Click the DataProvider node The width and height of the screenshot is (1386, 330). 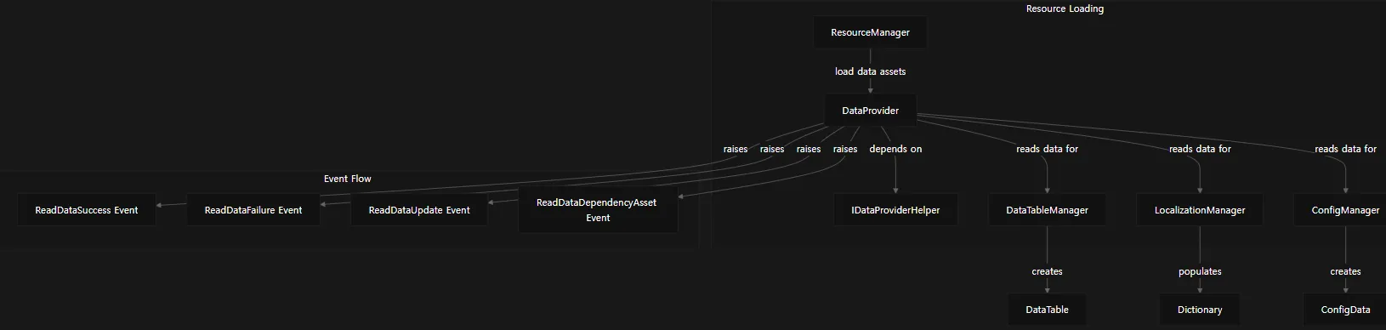pos(870,111)
